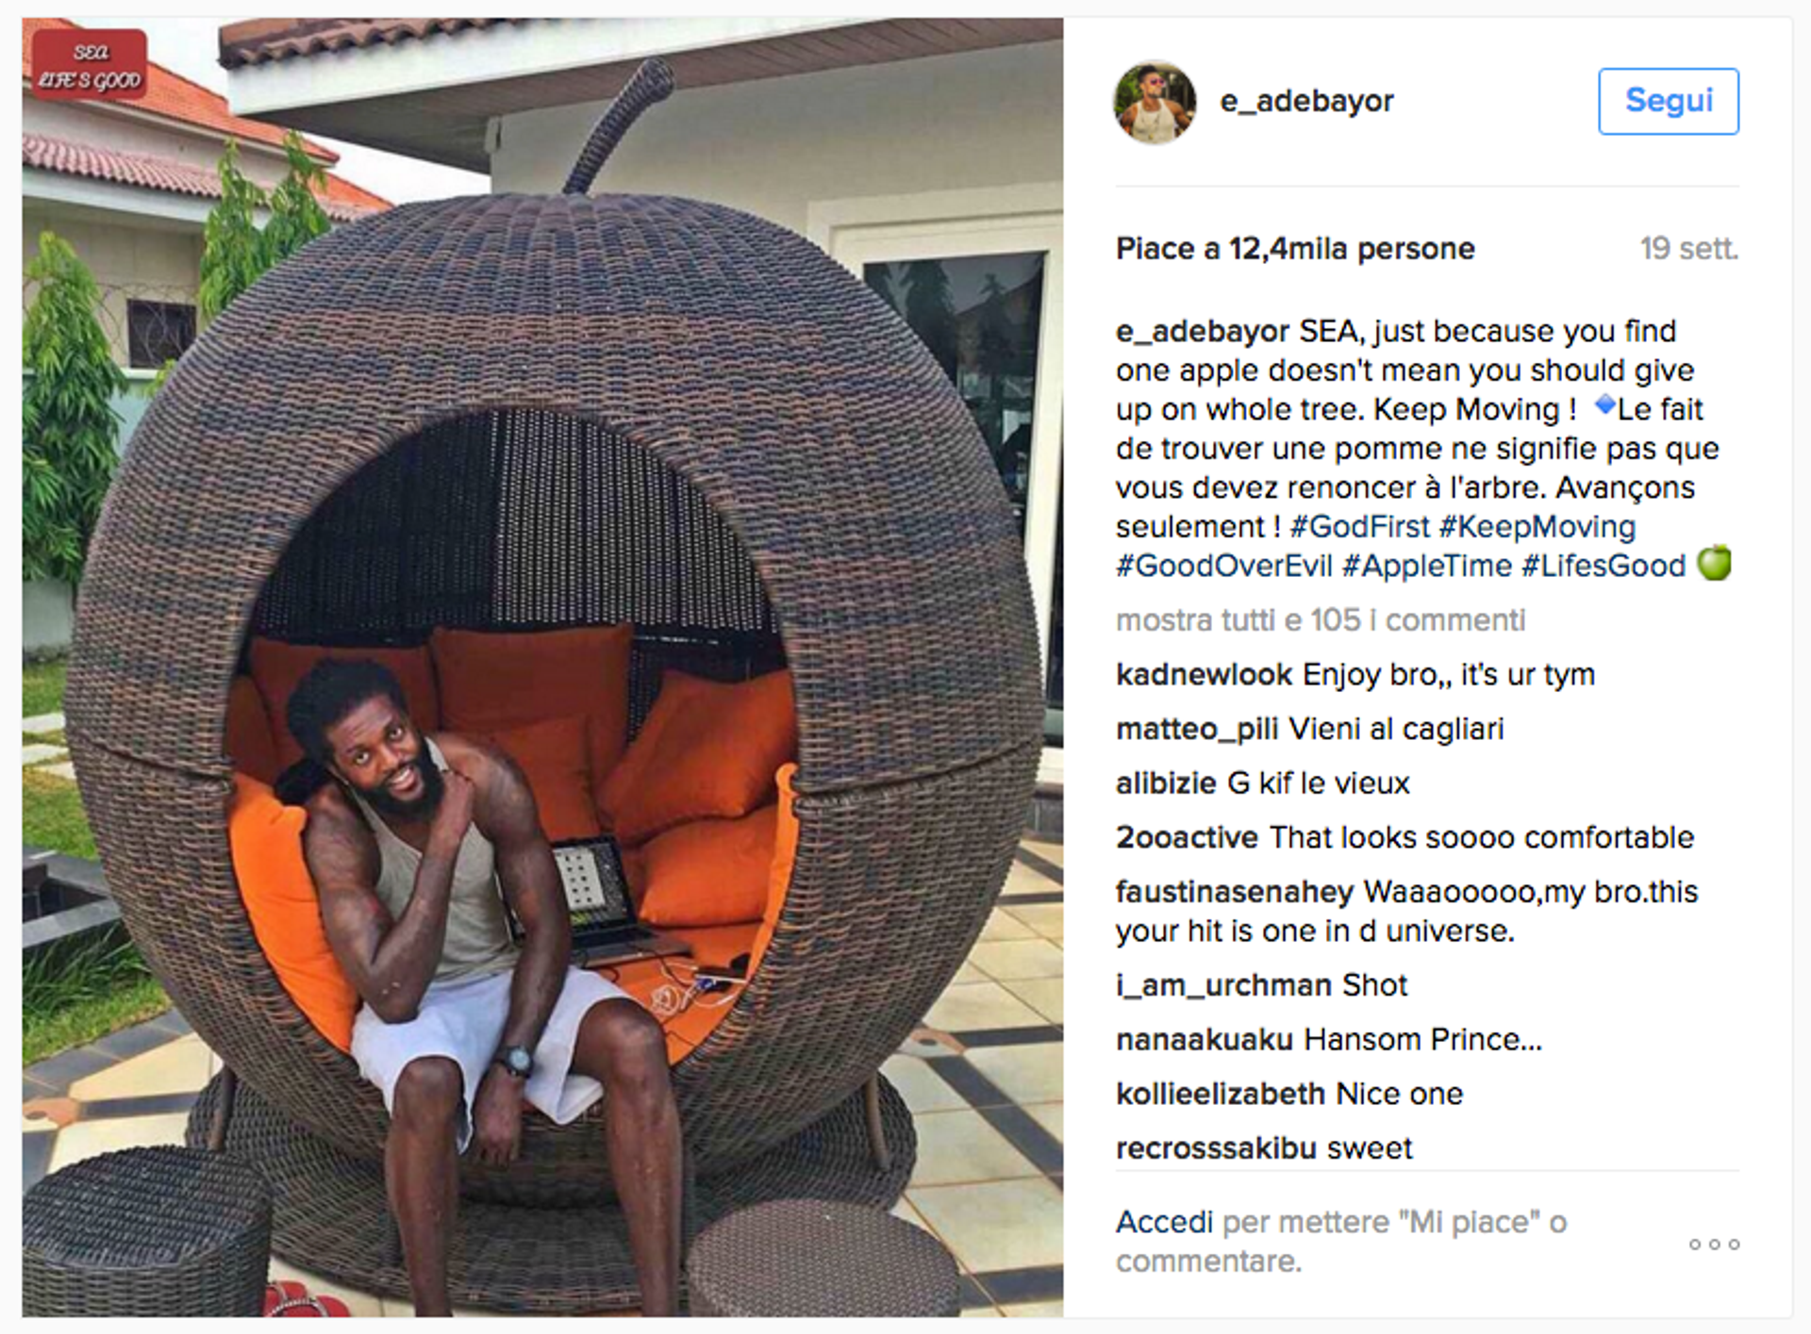Open the #GodFirst hashtag

[1360, 527]
